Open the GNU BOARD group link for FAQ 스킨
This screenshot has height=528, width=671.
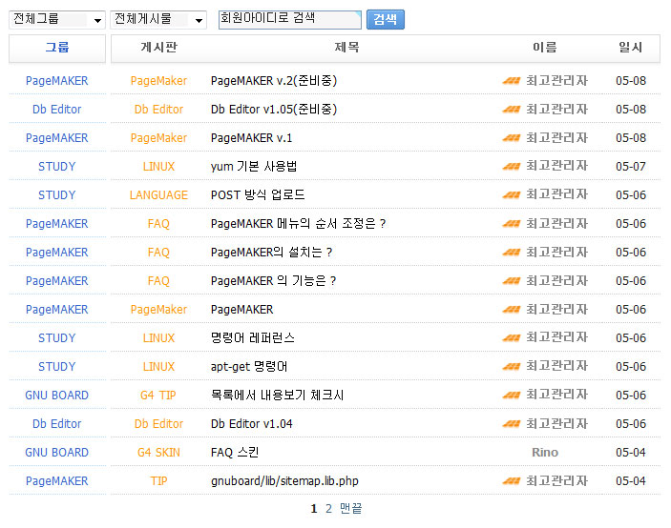(56, 453)
